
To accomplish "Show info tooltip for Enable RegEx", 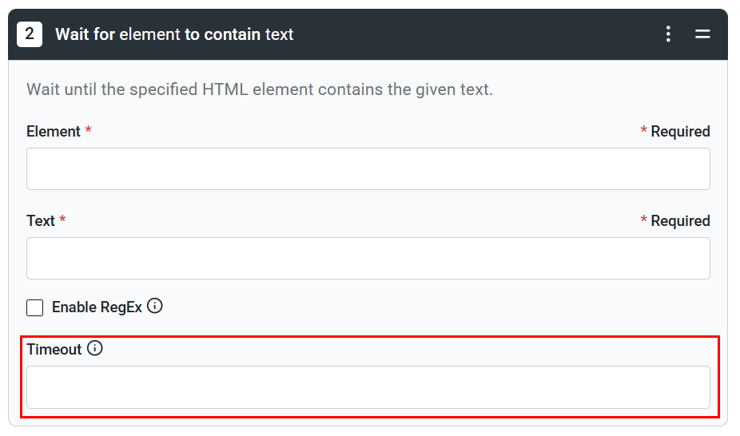I will click(x=155, y=306).
